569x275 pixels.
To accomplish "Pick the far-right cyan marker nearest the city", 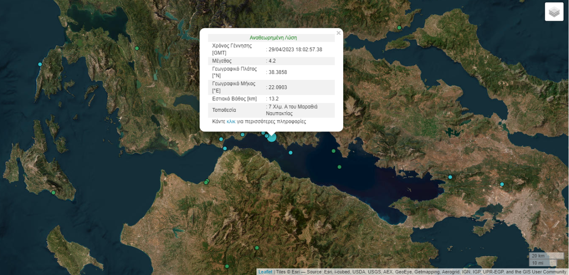I will point(502,184).
